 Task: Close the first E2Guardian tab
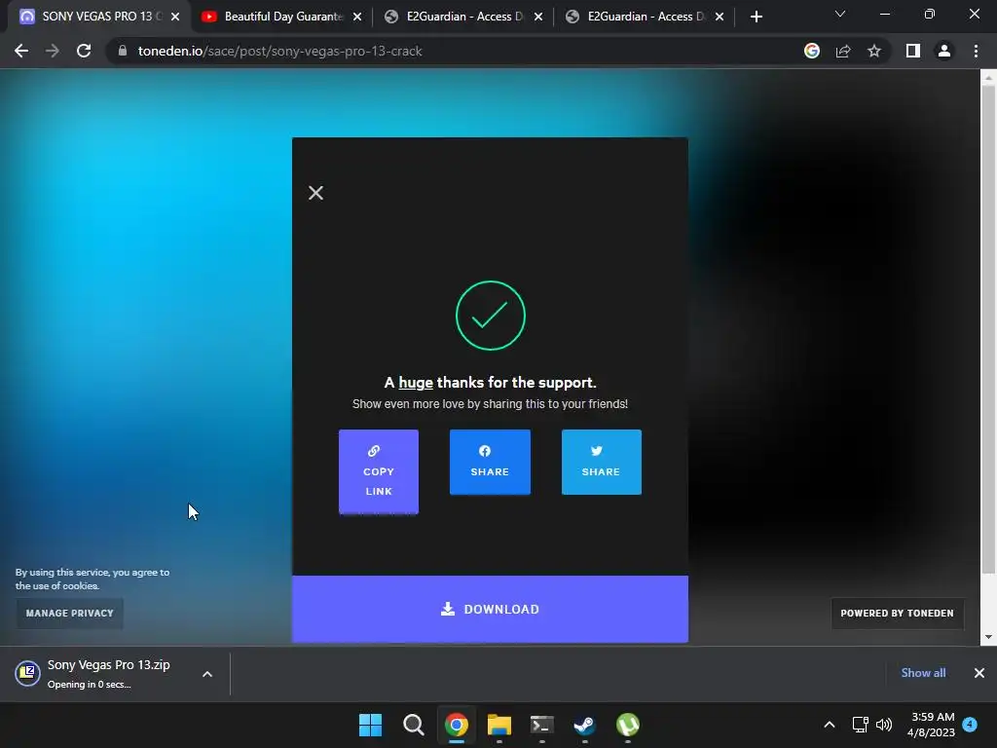[538, 17]
